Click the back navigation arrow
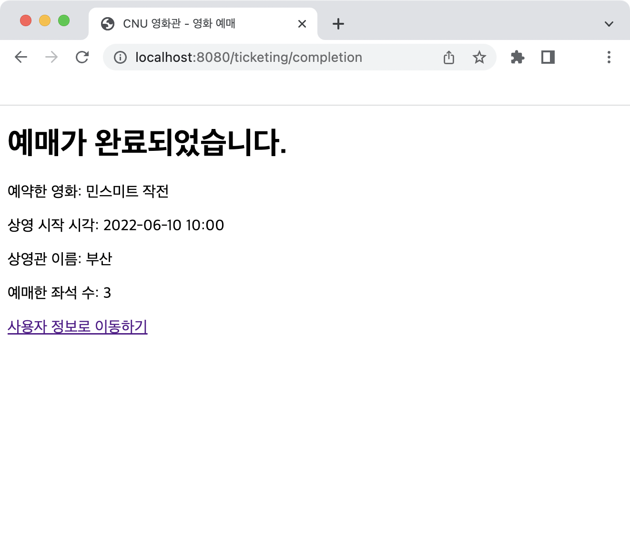The width and height of the screenshot is (630, 533). pos(21,57)
